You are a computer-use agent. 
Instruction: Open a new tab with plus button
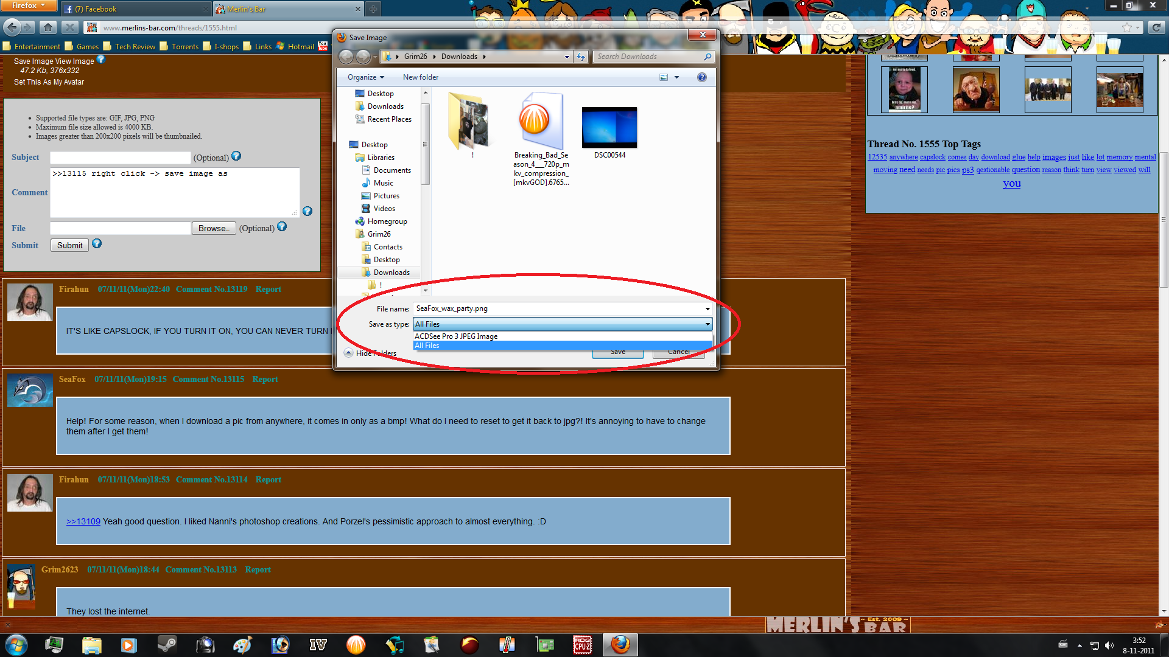pos(373,9)
